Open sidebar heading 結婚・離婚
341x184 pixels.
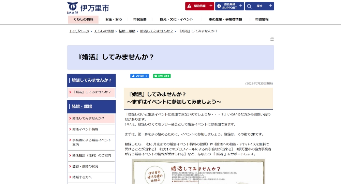tap(82, 106)
